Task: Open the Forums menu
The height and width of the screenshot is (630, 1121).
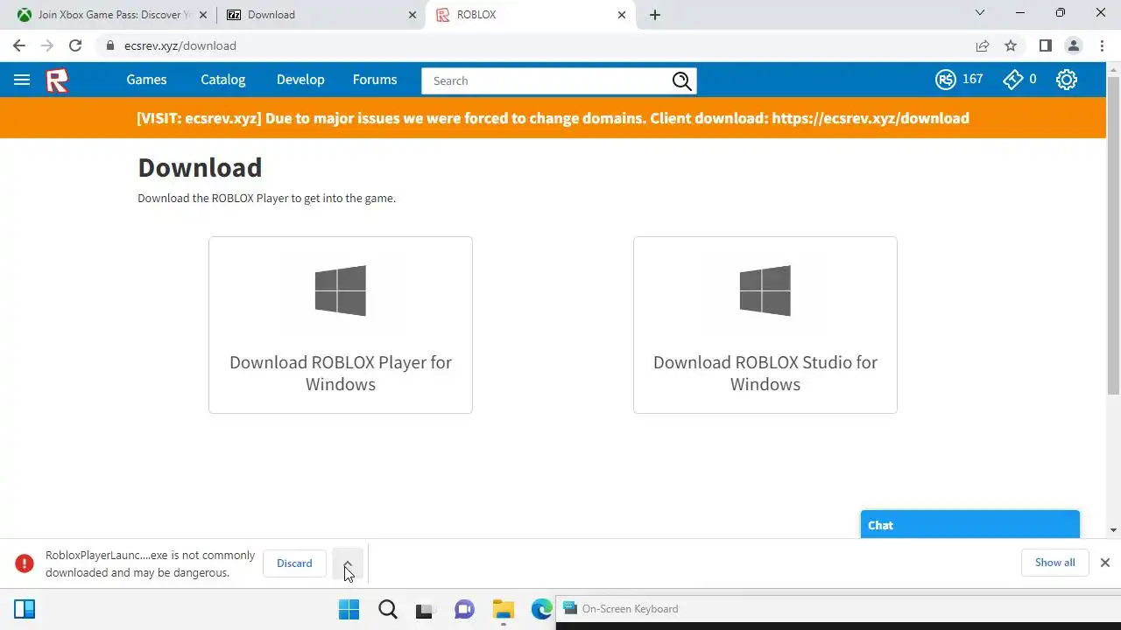Action: click(375, 80)
